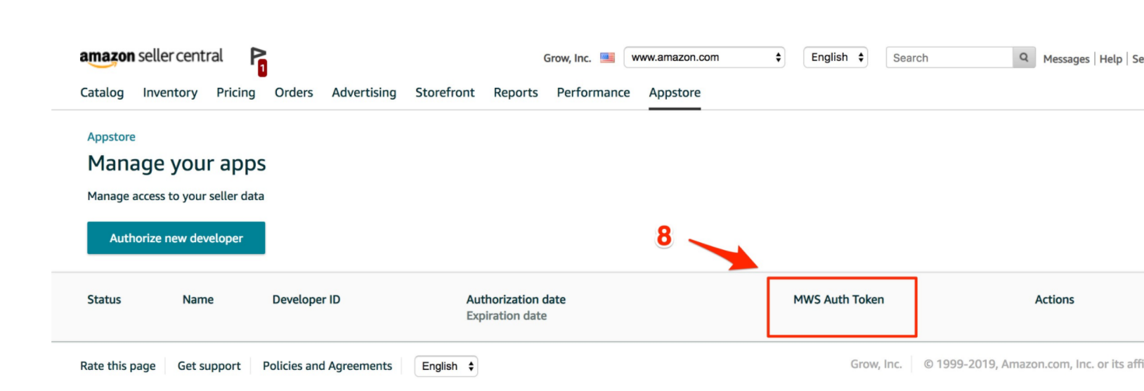Click the search magnifier button

(x=1024, y=58)
